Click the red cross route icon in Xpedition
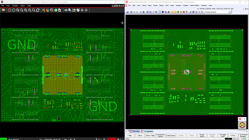 click(x=166, y=12)
